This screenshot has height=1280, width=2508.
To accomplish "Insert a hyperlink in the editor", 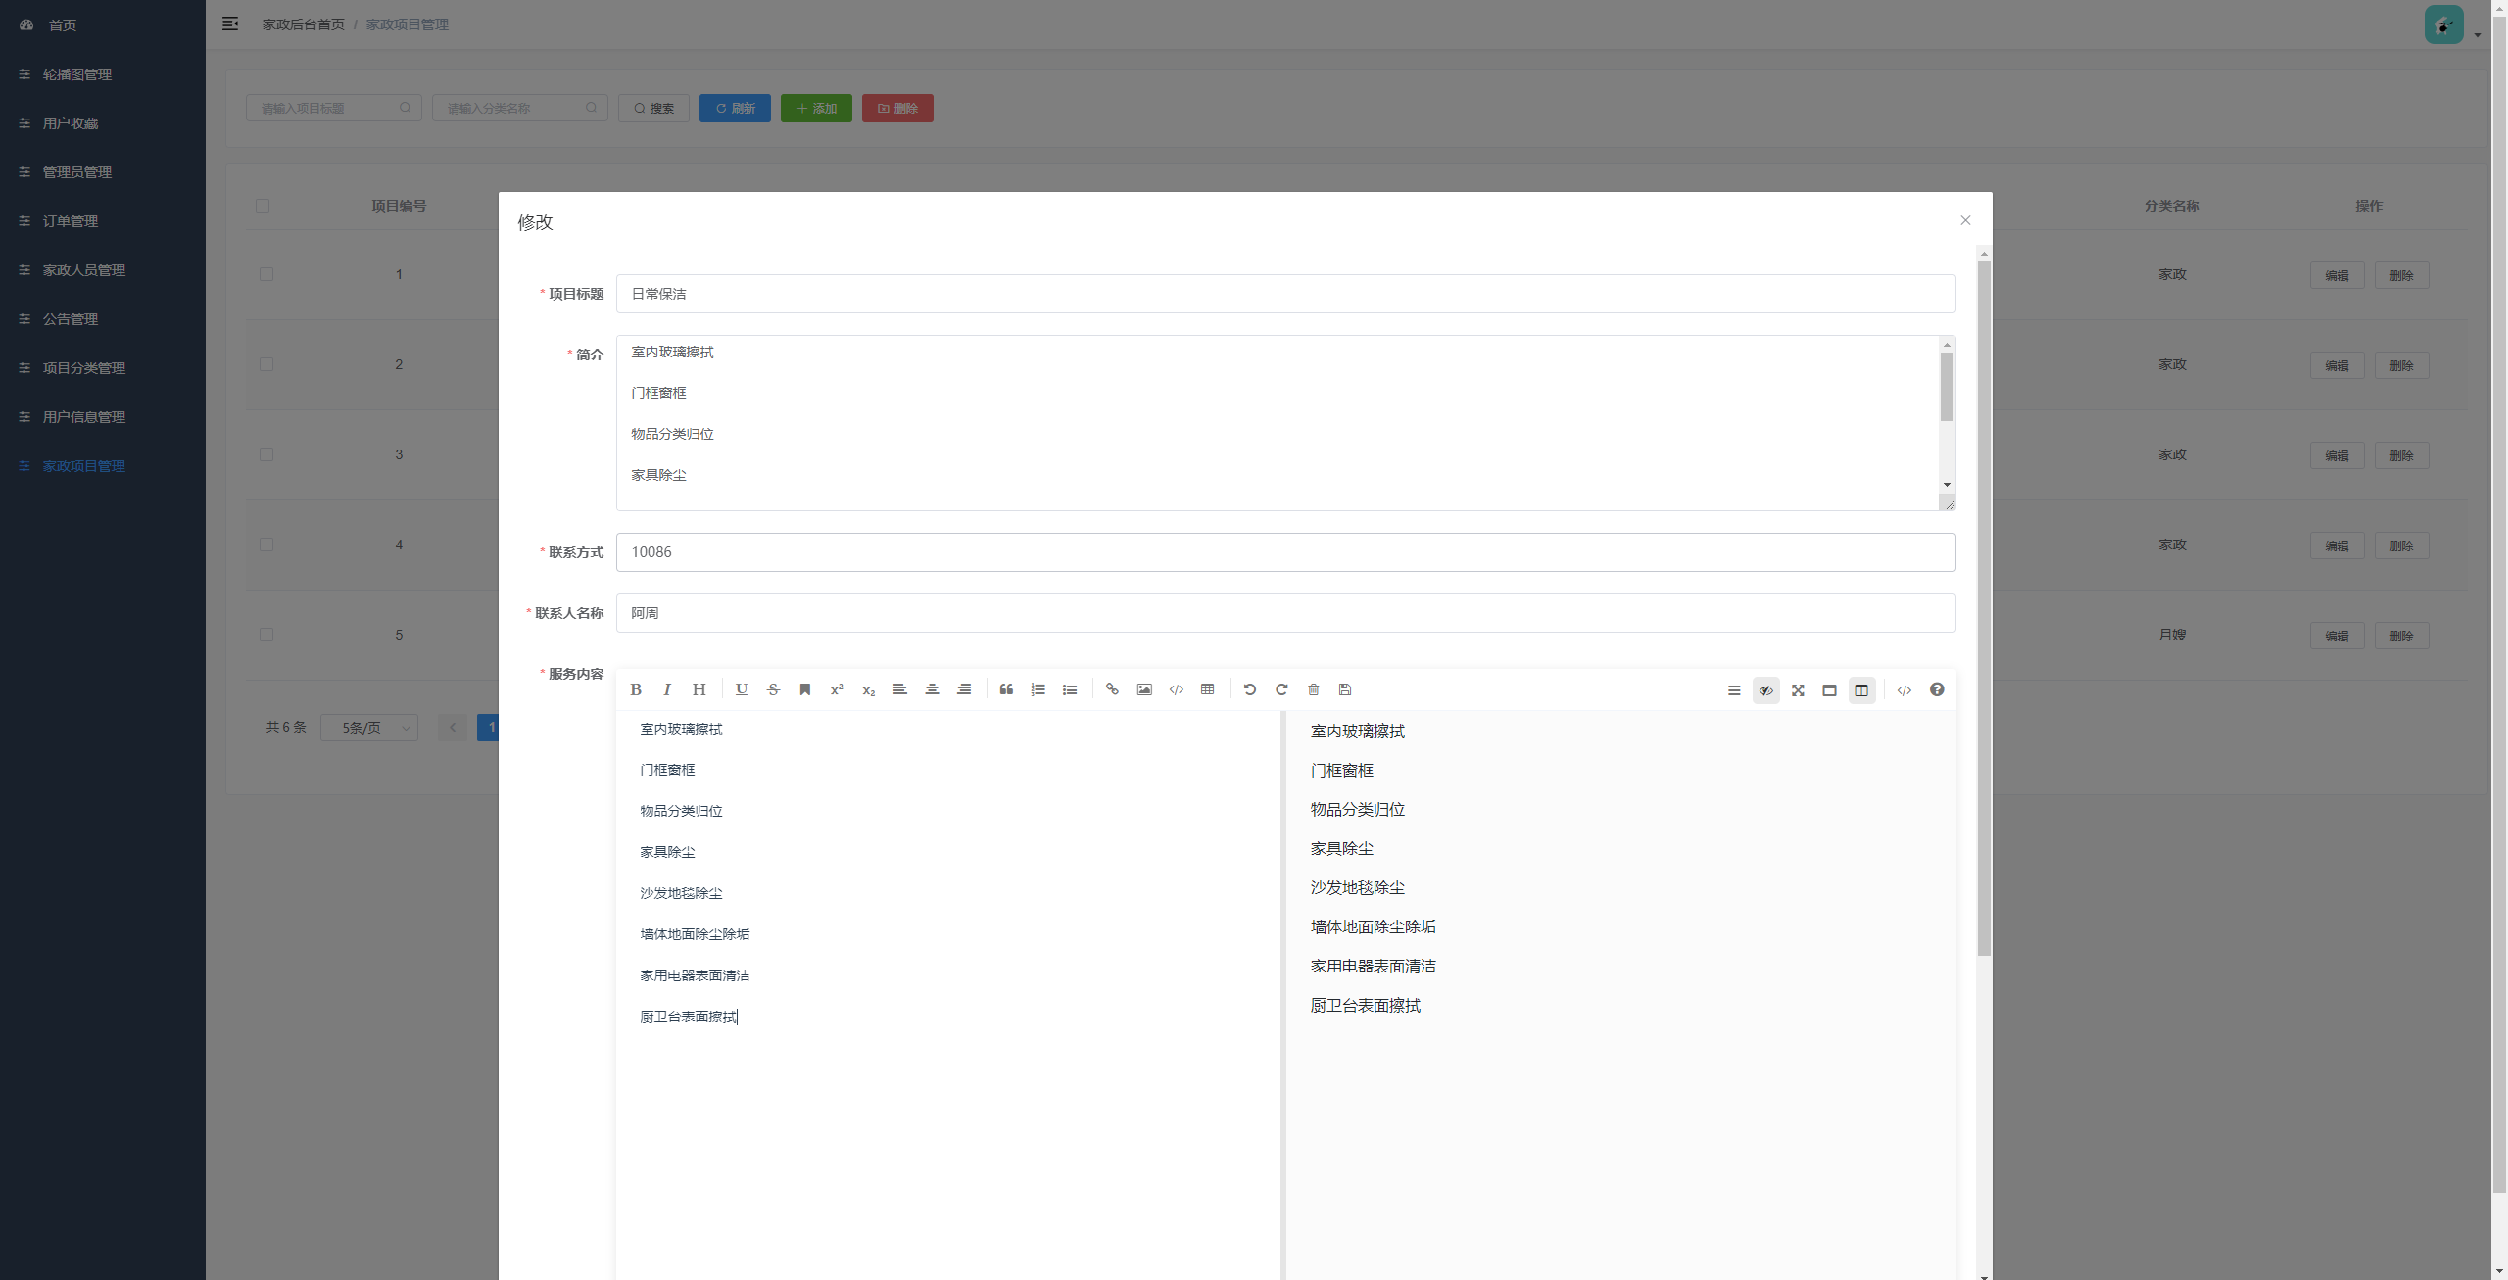I will [x=1112, y=689].
